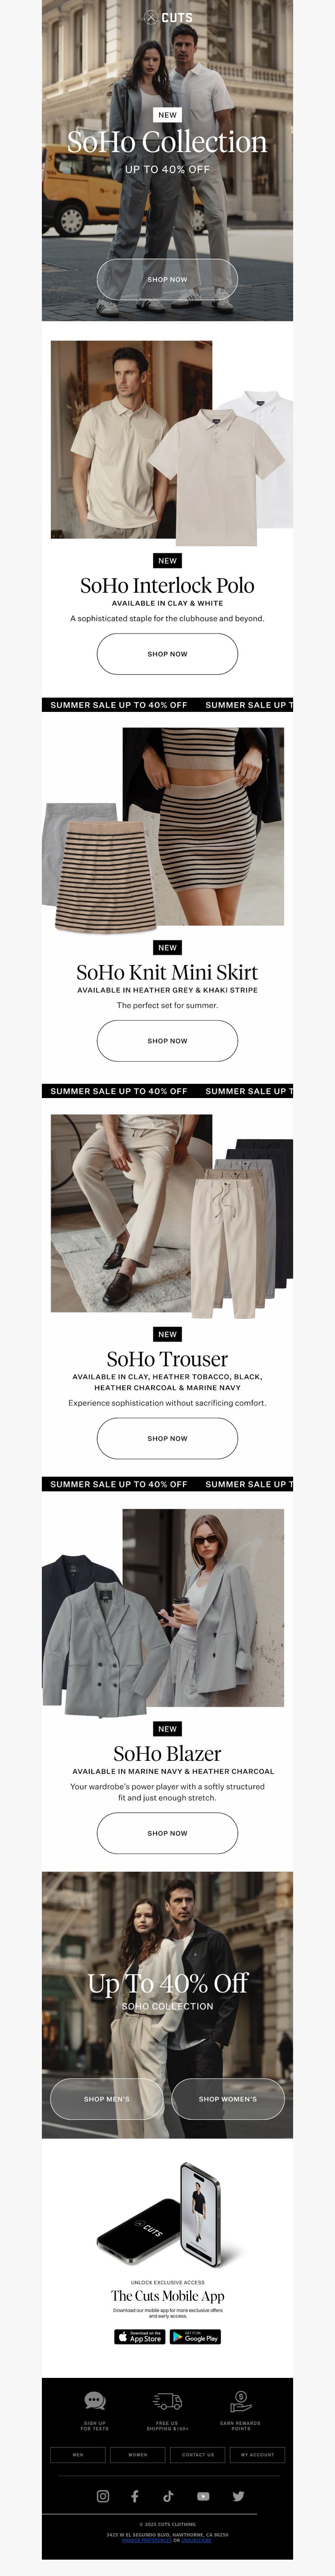Click the Earn Rewards Points icon
The height and width of the screenshot is (2576, 335).
[x=240, y=2401]
